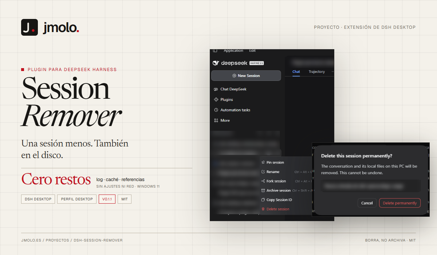Open the Application menu
Viewport: 437px width, 255px height.
[x=233, y=51]
